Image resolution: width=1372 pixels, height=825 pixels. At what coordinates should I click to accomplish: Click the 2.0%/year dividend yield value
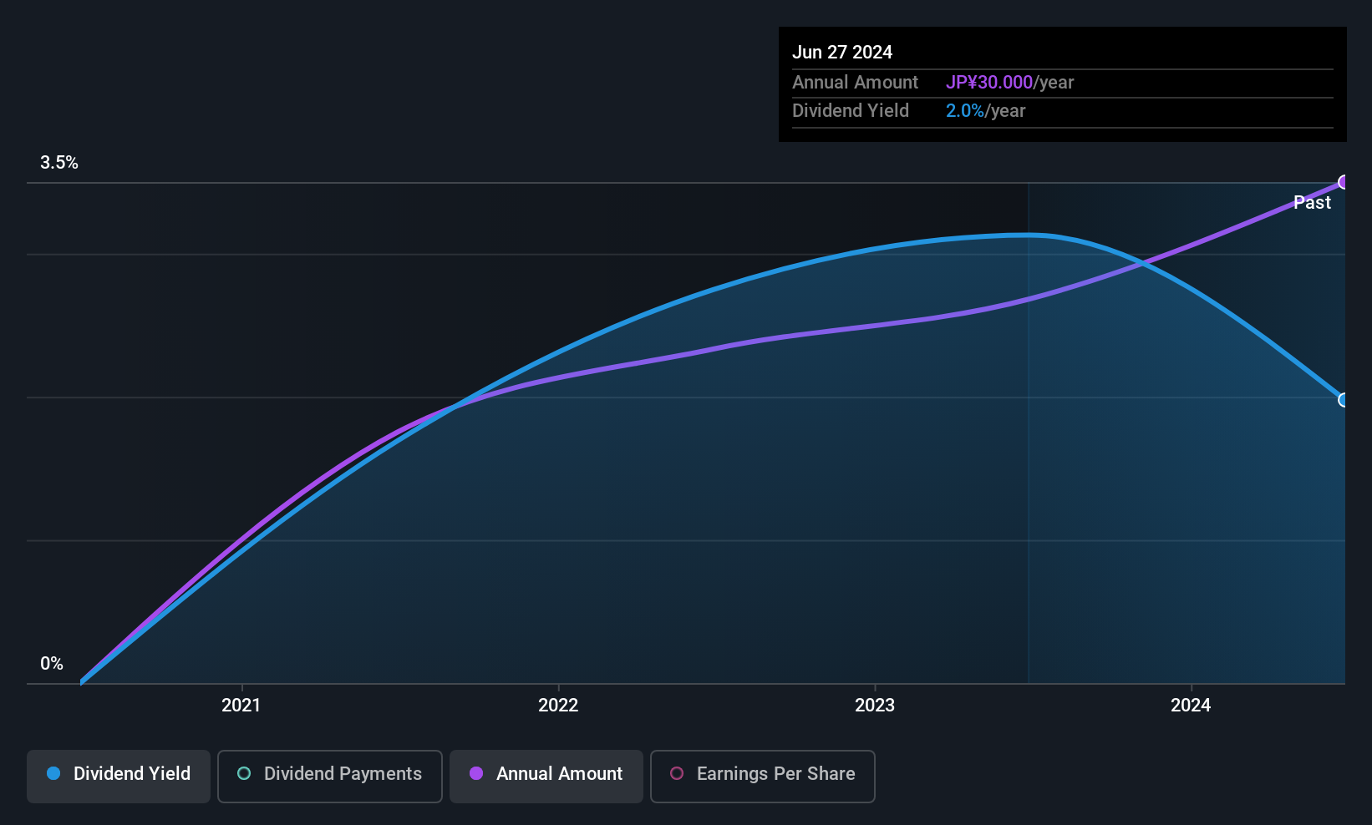[985, 111]
